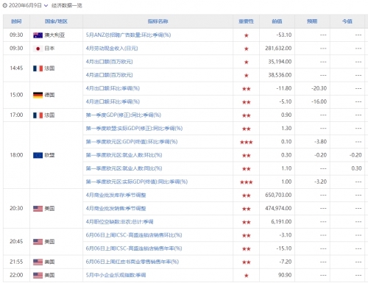Click the Japan flag icon
This screenshot has width=368, height=283.
point(38,49)
